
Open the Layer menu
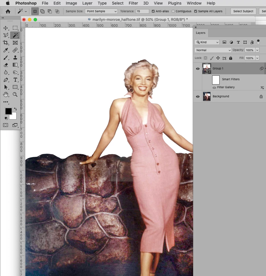point(87,3)
